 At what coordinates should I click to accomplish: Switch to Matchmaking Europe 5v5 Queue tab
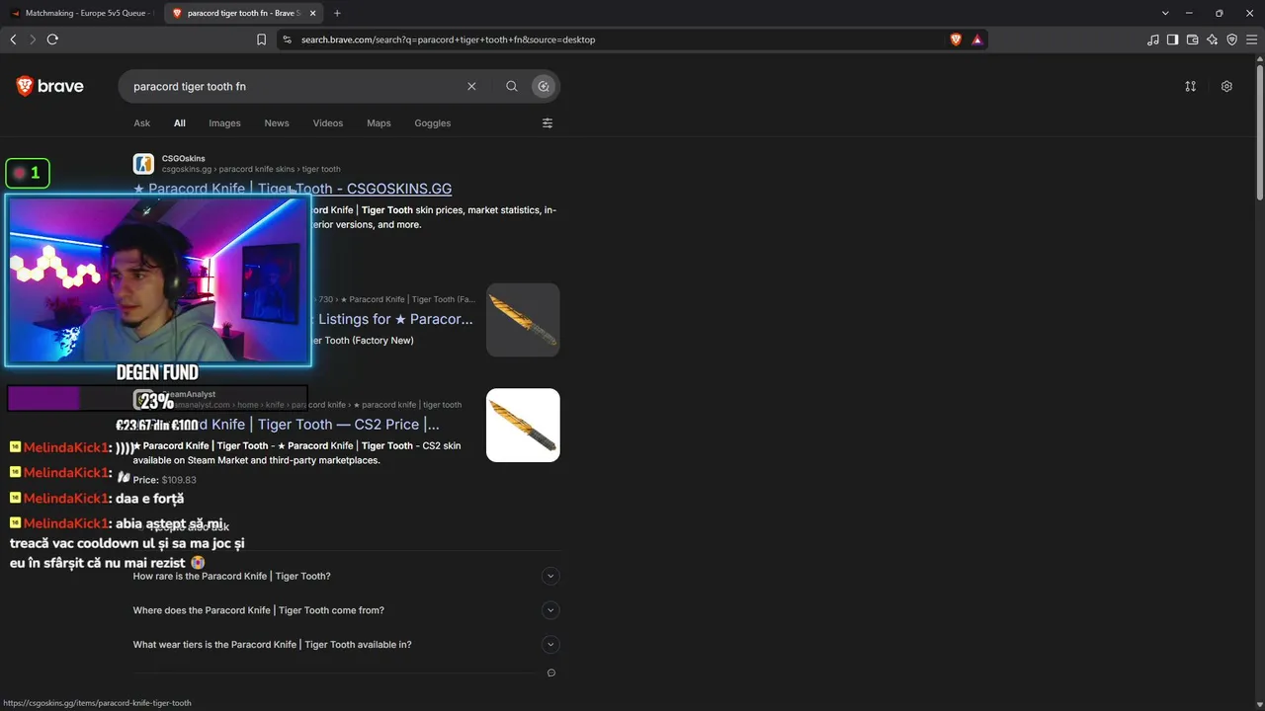pyautogui.click(x=81, y=13)
